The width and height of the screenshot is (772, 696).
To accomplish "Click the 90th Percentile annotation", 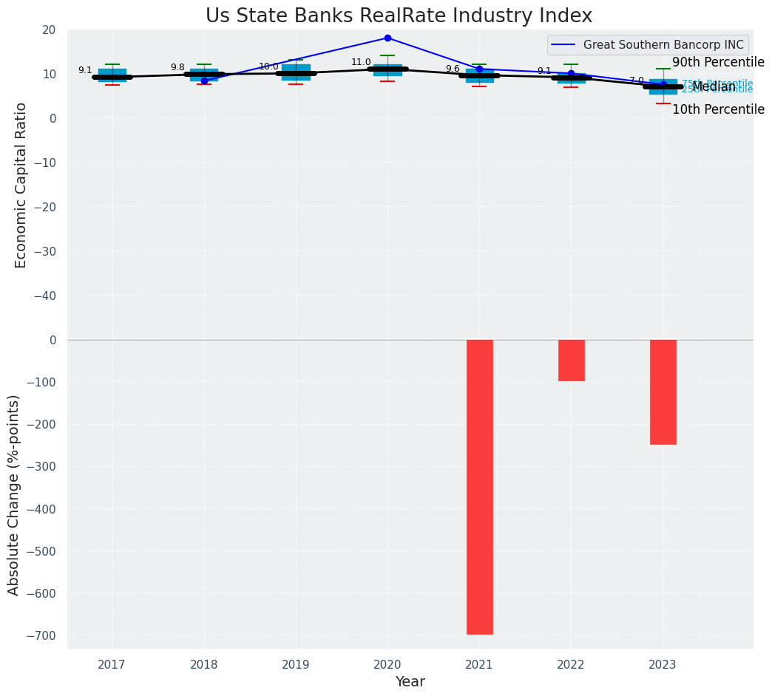I will point(717,62).
